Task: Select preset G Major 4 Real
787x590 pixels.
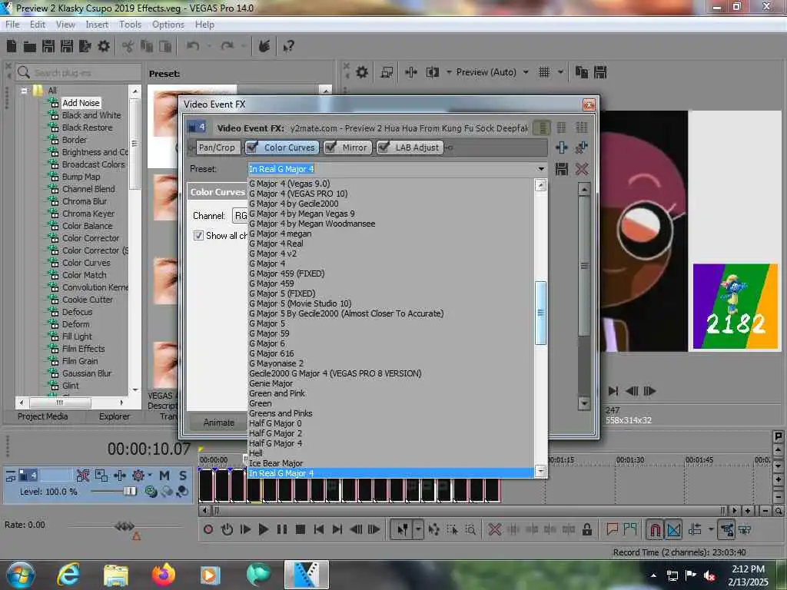Action: point(276,244)
